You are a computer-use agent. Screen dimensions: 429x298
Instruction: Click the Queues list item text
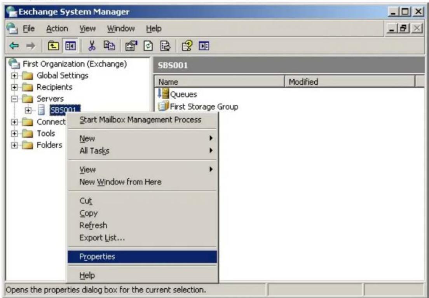coord(183,95)
